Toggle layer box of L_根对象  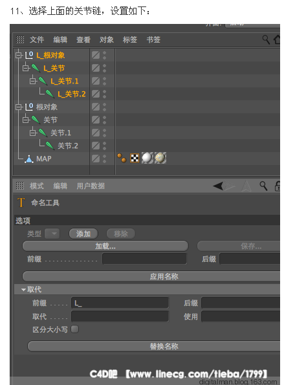[x=96, y=55]
